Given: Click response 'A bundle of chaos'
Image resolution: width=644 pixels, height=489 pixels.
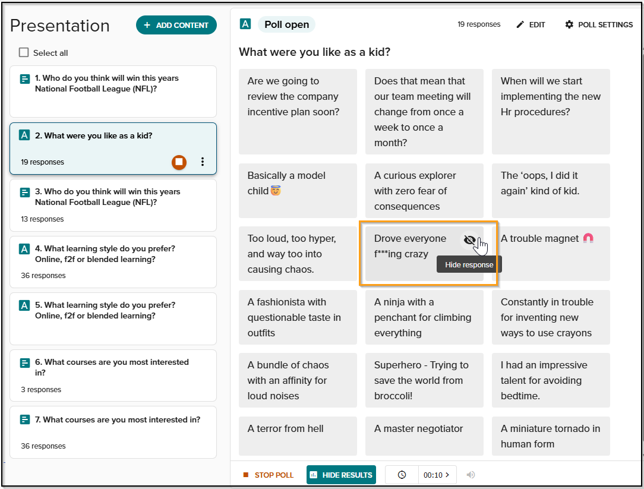Looking at the screenshot, I should (298, 380).
